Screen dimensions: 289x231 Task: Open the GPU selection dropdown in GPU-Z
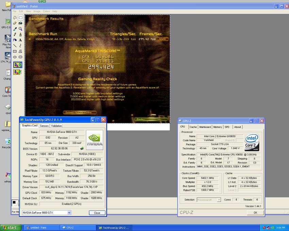(x=69, y=213)
